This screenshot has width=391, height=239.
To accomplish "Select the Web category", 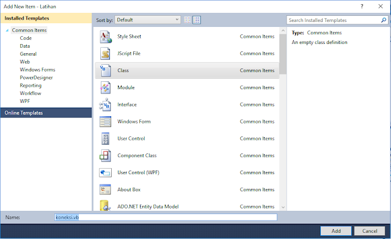I will [24, 62].
